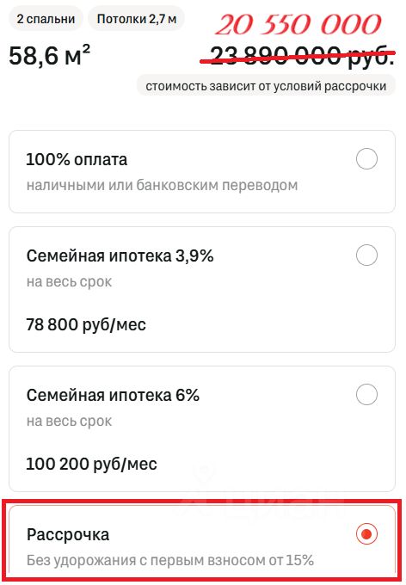Click the Потолки 2,7 м tag
This screenshot has height=585, width=406.
point(137,19)
